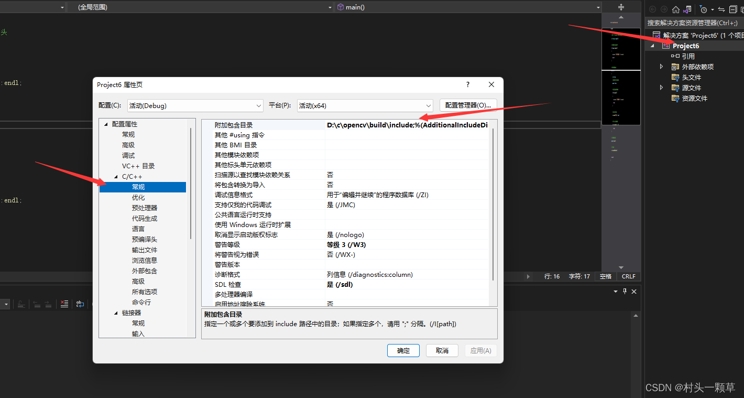Viewport: 744px width, 398px height.
Task: Click 空格 indicator in editor status bar
Action: coord(606,276)
